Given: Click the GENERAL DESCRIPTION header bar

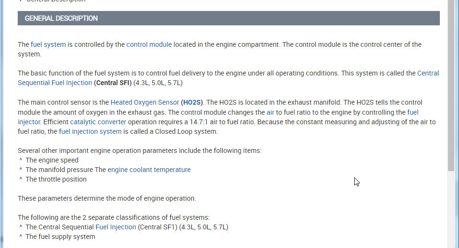Looking at the screenshot, I should [x=228, y=18].
